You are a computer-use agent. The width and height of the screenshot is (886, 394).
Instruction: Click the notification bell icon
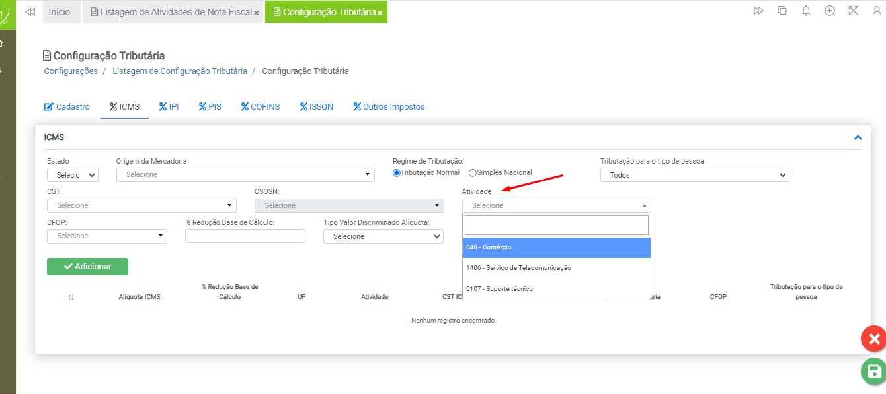coord(806,11)
